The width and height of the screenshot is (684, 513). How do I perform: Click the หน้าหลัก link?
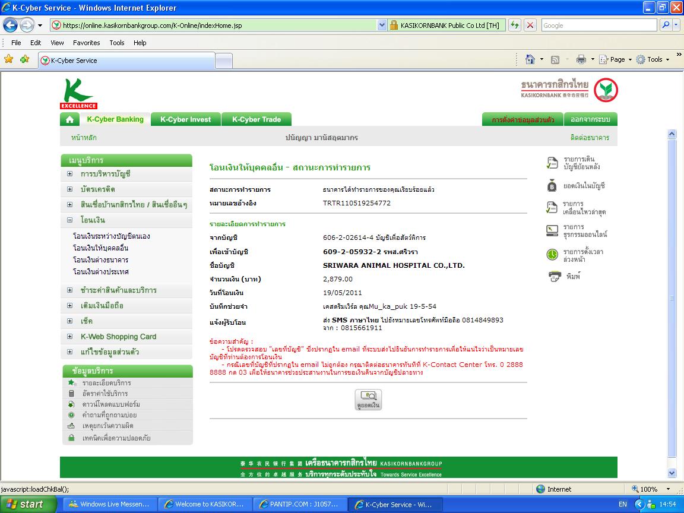(x=84, y=138)
